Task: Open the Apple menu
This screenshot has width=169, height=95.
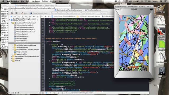Action: click(x=3, y=1)
